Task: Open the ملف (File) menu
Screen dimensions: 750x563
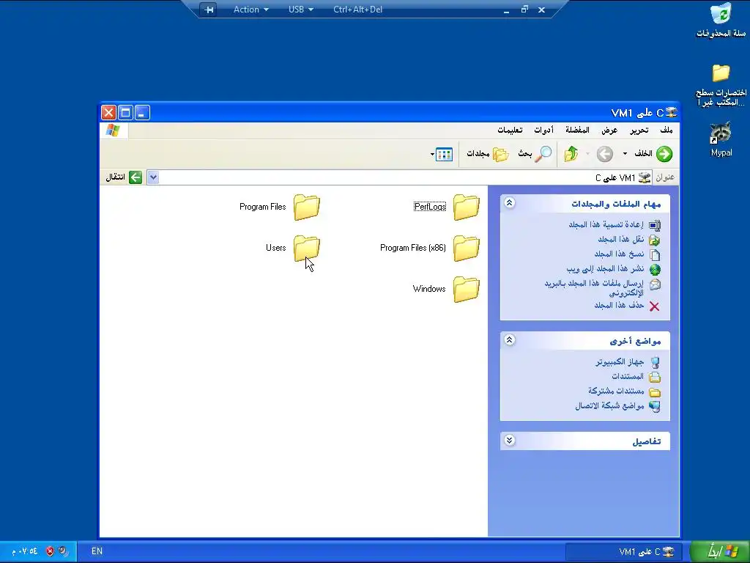Action: [667, 130]
